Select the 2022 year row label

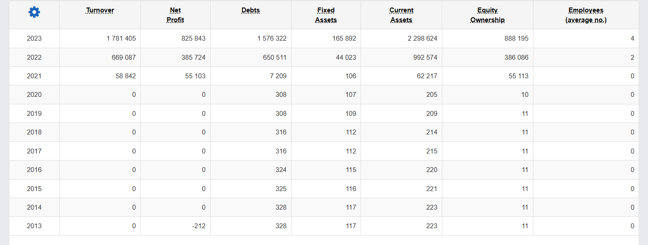pos(34,57)
